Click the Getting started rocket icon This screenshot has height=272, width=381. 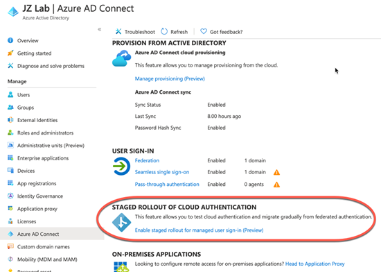pos(10,53)
